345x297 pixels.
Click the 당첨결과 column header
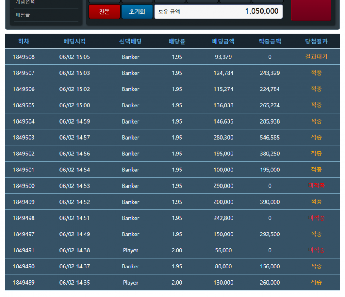coord(316,41)
